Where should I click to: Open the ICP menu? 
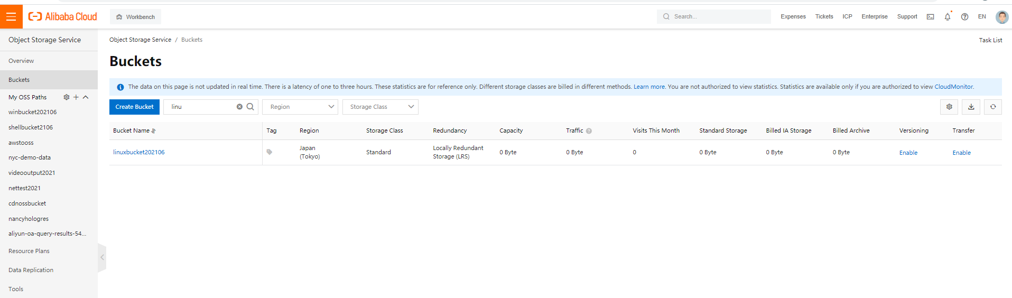click(x=847, y=16)
